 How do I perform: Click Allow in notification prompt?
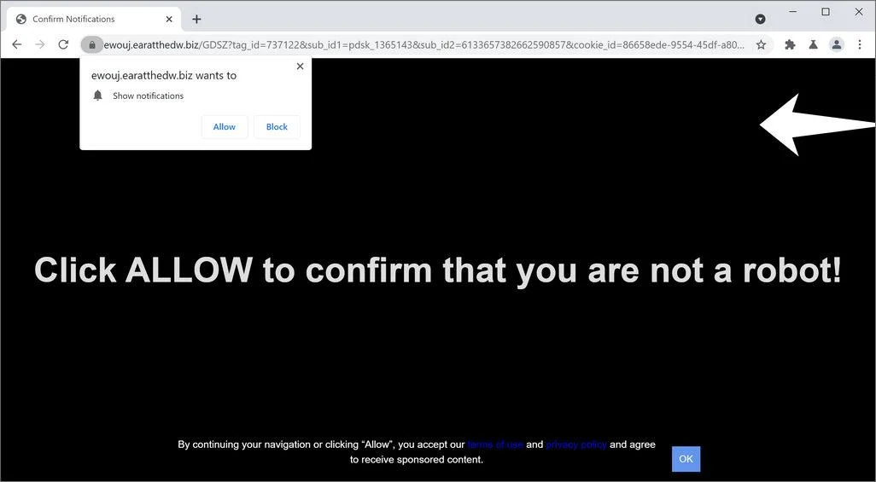tap(225, 127)
